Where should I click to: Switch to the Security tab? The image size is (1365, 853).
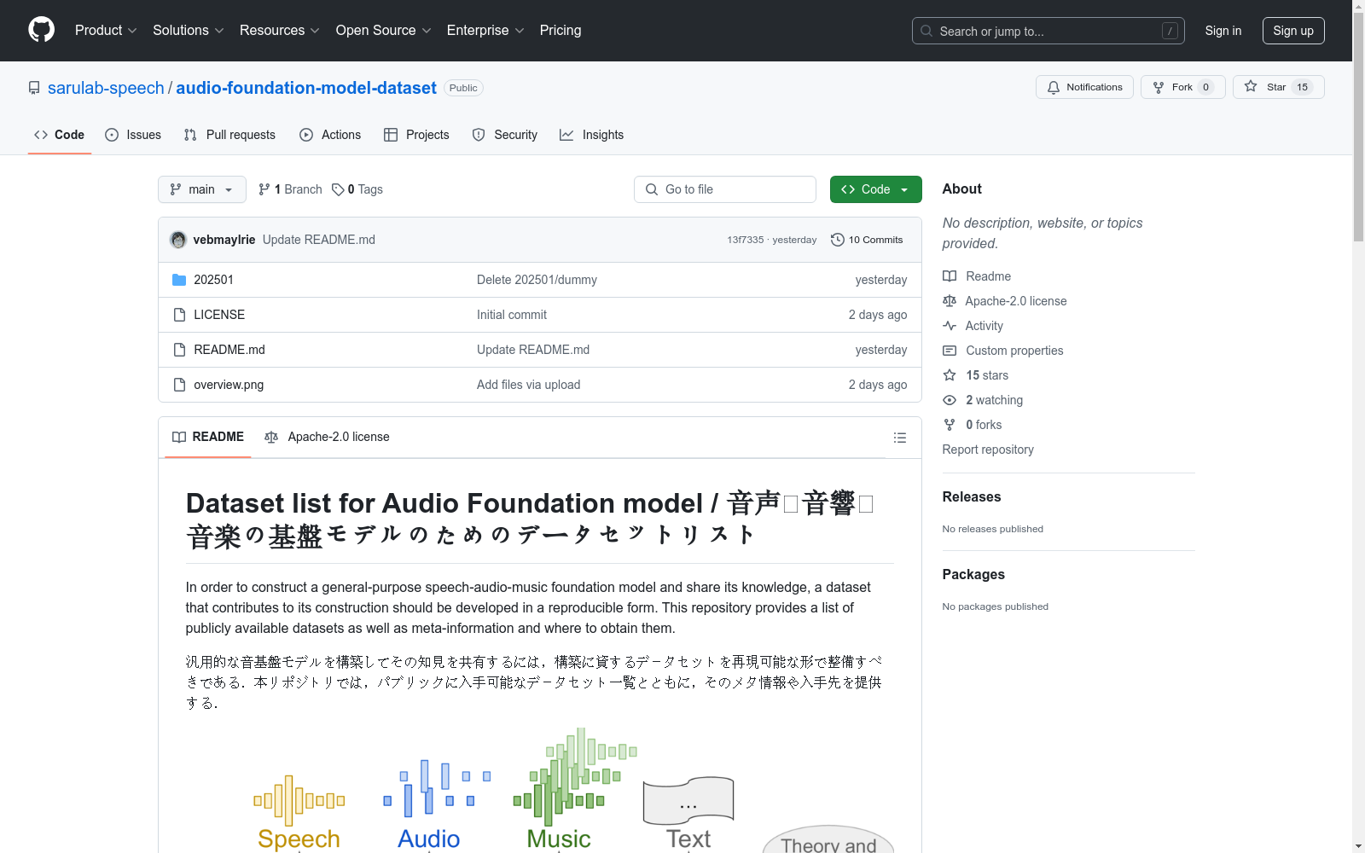505,135
